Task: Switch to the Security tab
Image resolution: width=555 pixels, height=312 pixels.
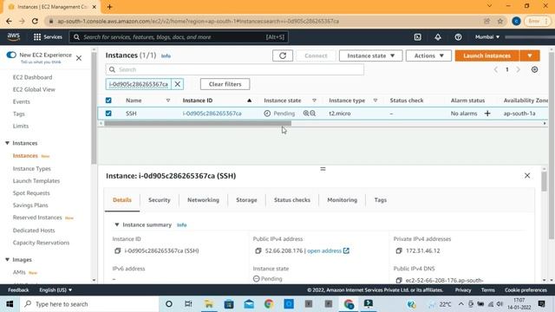Action: click(160, 200)
